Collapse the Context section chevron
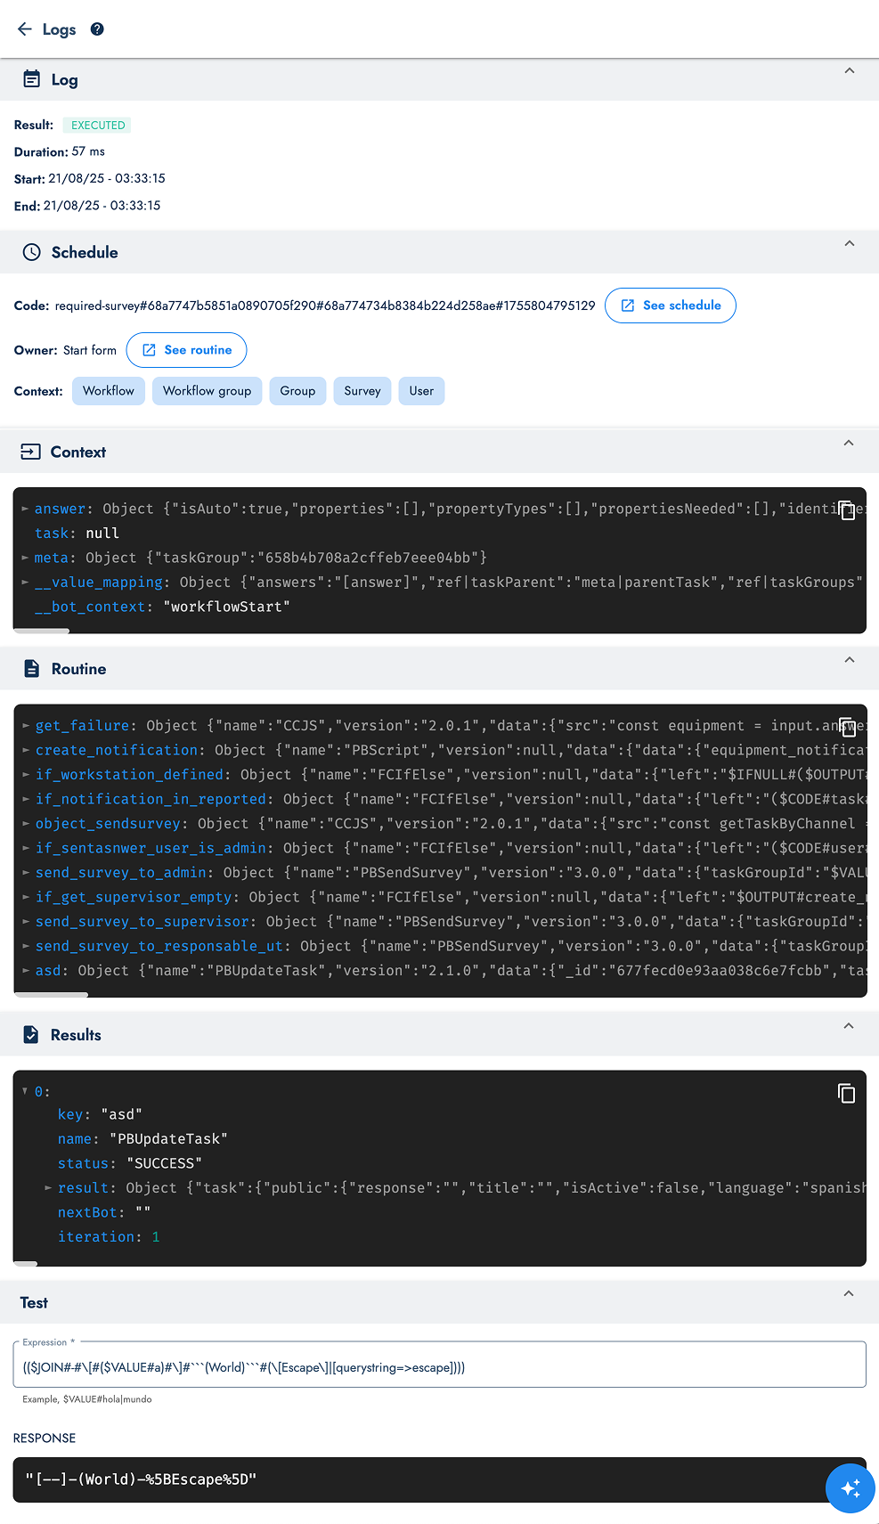 point(849,444)
